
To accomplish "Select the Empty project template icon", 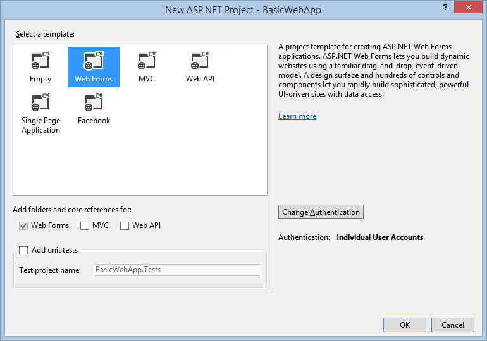I will coord(40,62).
